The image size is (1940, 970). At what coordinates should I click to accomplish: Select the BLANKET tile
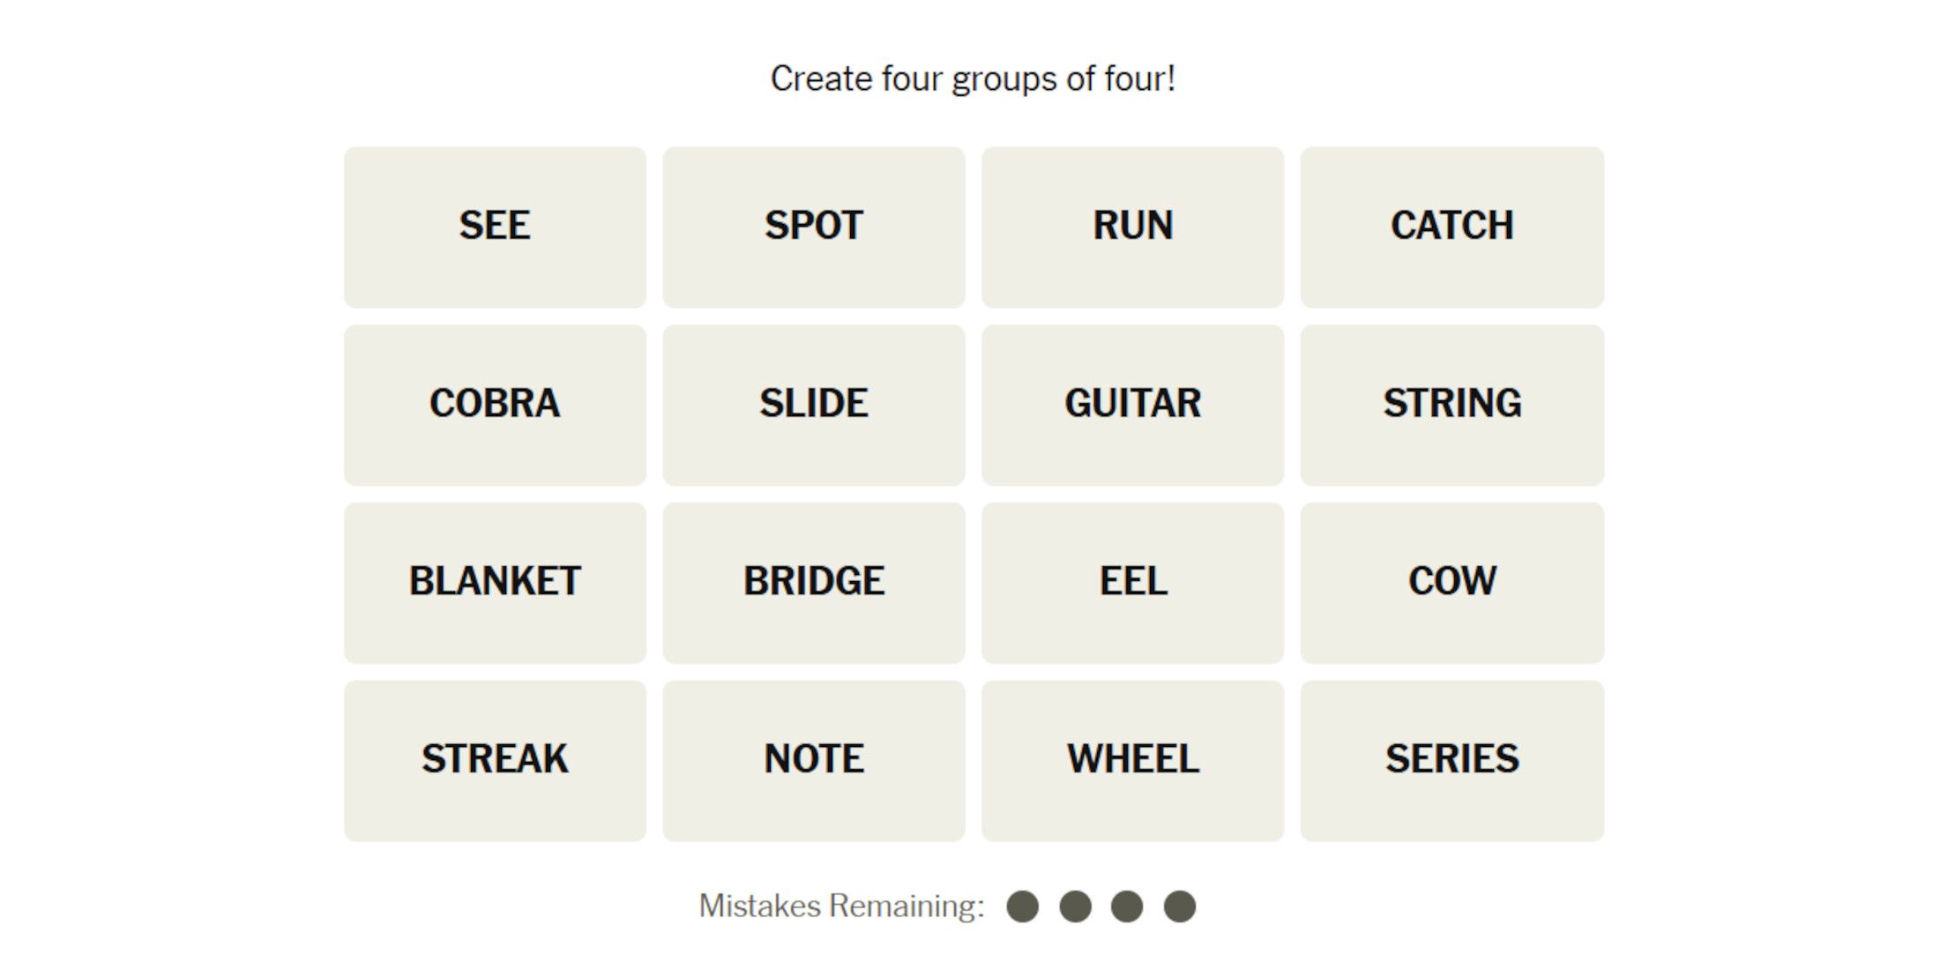[495, 583]
